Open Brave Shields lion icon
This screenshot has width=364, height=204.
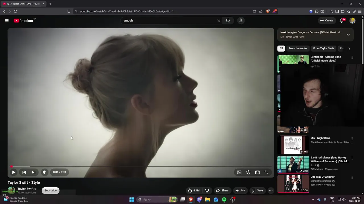[x=268, y=11]
